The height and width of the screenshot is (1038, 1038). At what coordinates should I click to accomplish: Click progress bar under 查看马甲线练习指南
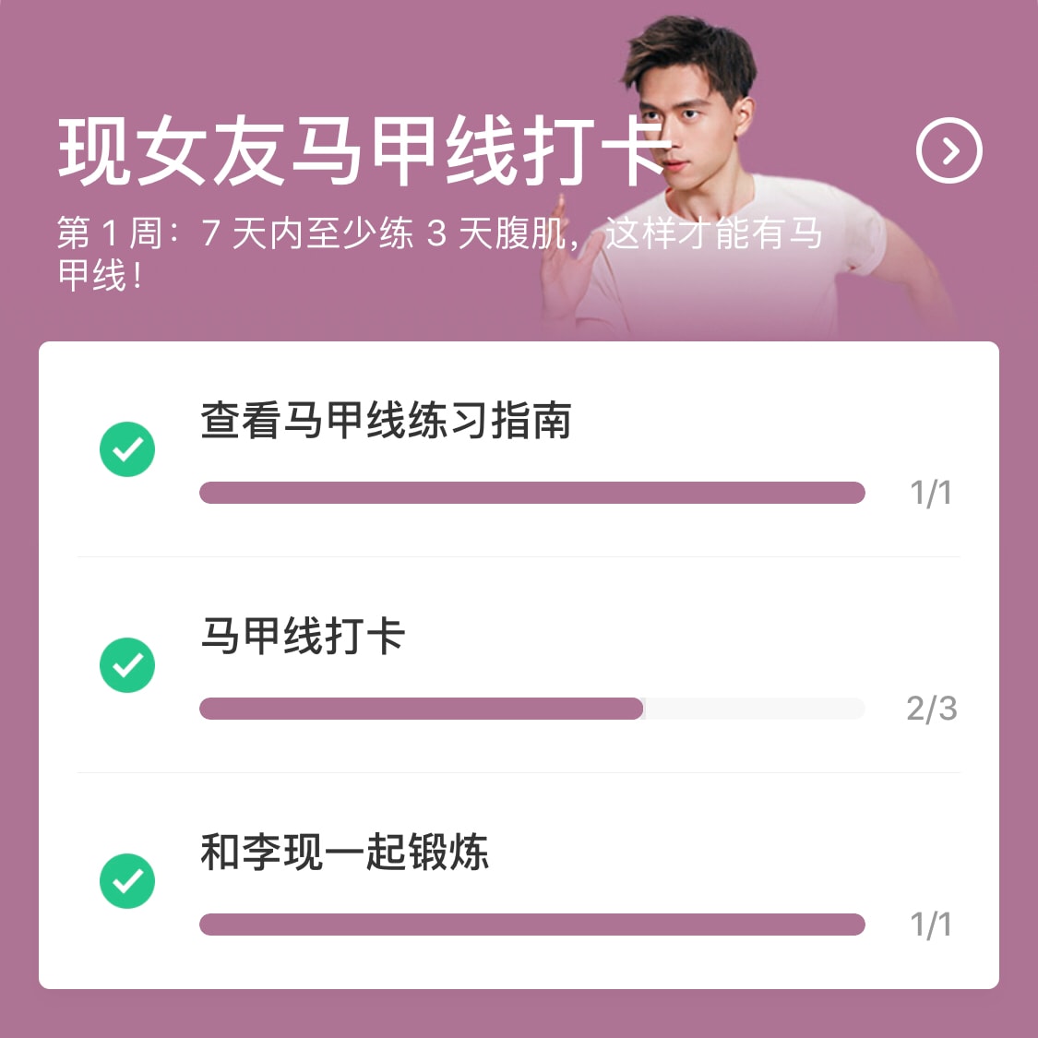tap(531, 493)
